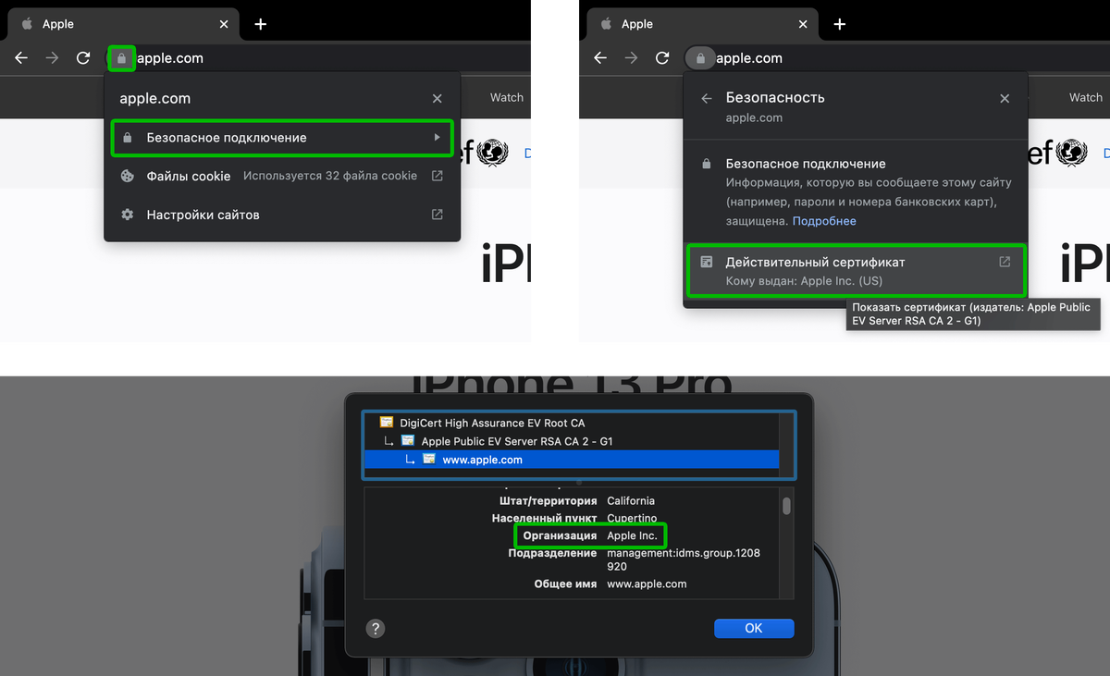
Task: Select Apple tab in right browser window
Action: click(701, 24)
